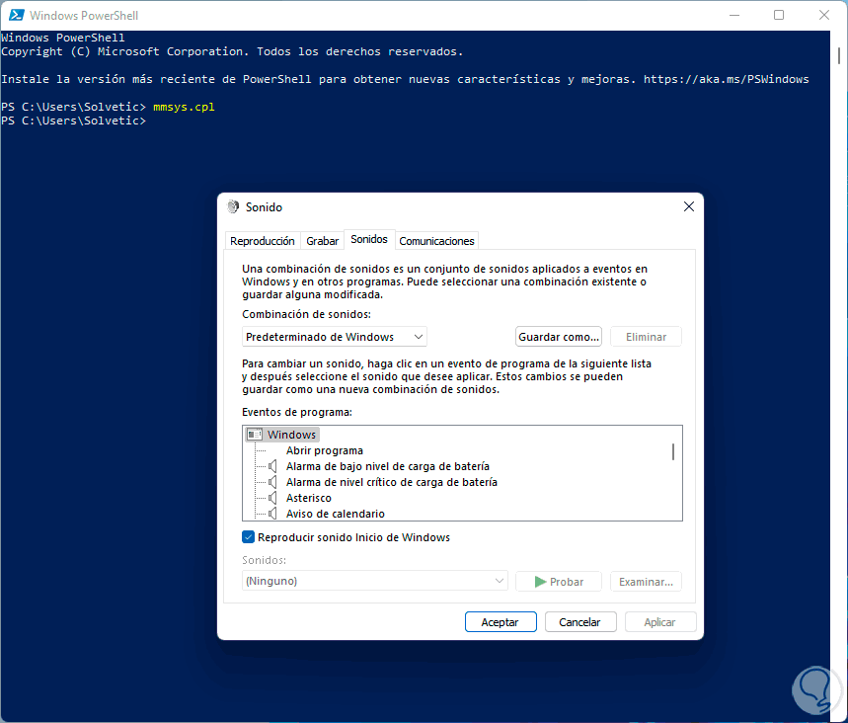Switch to the Comunicaciones tab
The width and height of the screenshot is (848, 723).
[x=436, y=241]
